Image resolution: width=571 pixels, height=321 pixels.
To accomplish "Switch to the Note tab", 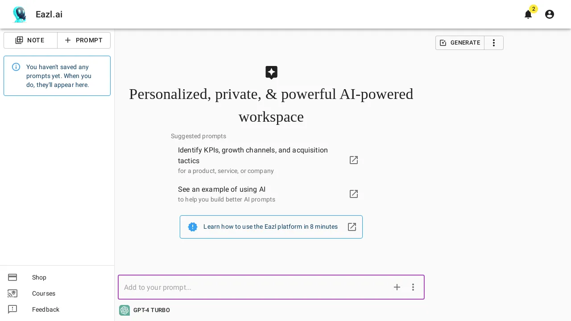I will pyautogui.click(x=30, y=40).
